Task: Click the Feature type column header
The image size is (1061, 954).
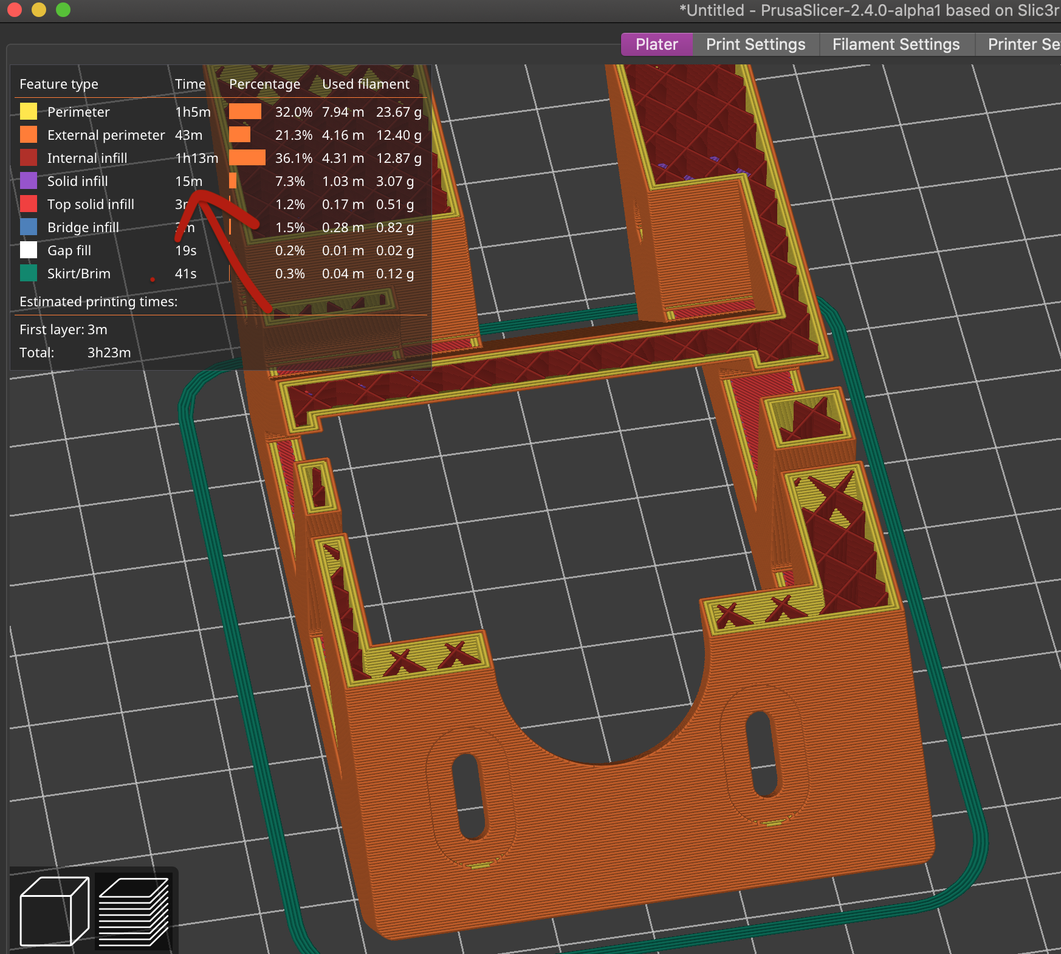Action: tap(59, 84)
